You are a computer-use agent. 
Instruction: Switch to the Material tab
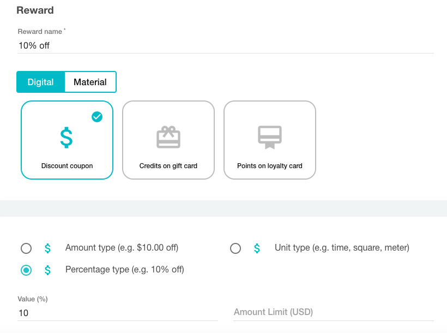[90, 82]
